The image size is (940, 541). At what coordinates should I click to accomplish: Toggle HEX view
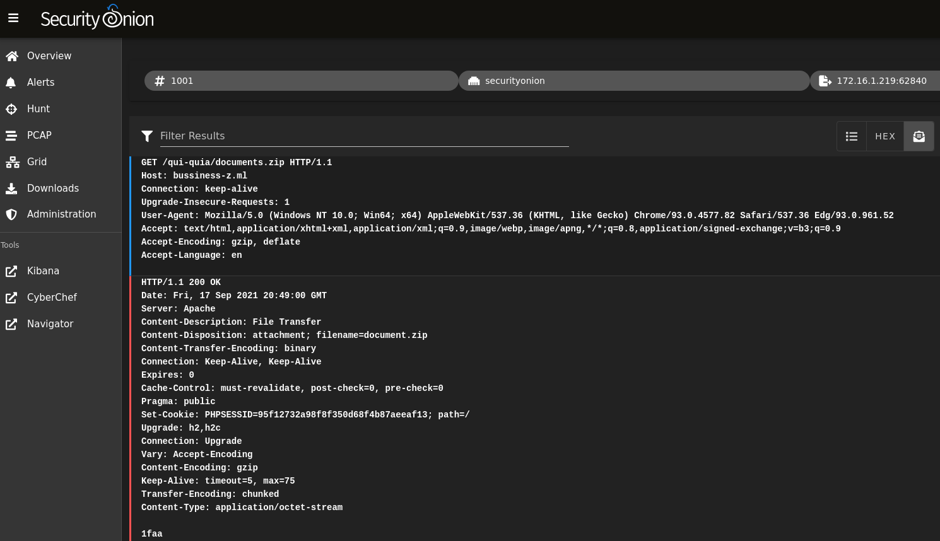(x=885, y=136)
